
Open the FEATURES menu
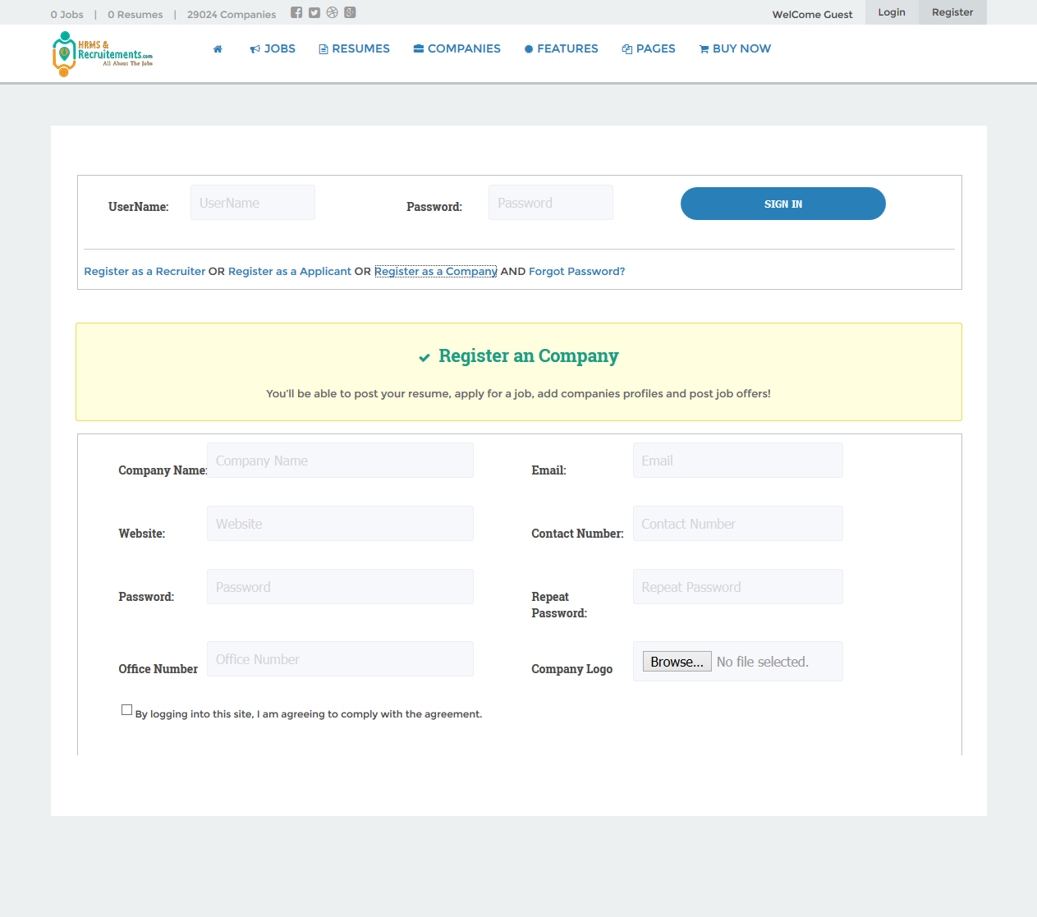click(561, 48)
